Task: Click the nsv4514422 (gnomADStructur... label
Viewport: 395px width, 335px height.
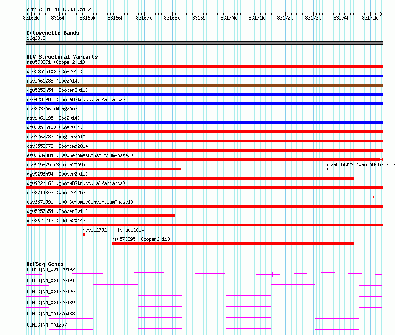Action: pyautogui.click(x=361, y=165)
